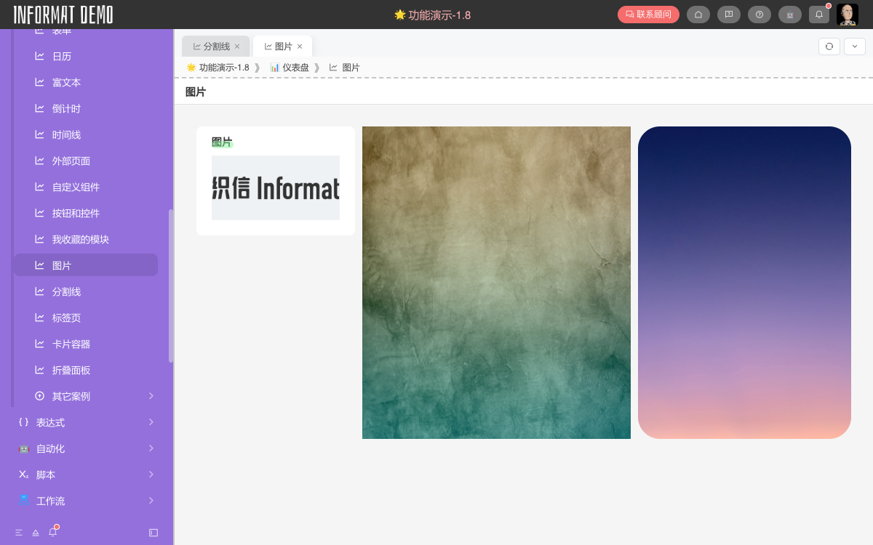Click the 联系顾问 button
This screenshot has width=873, height=545.
(648, 14)
